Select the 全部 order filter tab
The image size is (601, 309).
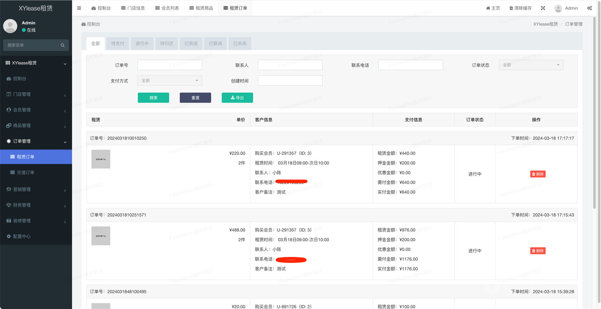95,43
